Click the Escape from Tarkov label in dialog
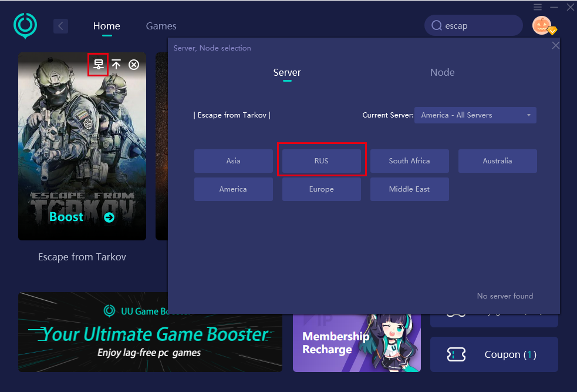Screen dimensions: 577x392 point(232,115)
